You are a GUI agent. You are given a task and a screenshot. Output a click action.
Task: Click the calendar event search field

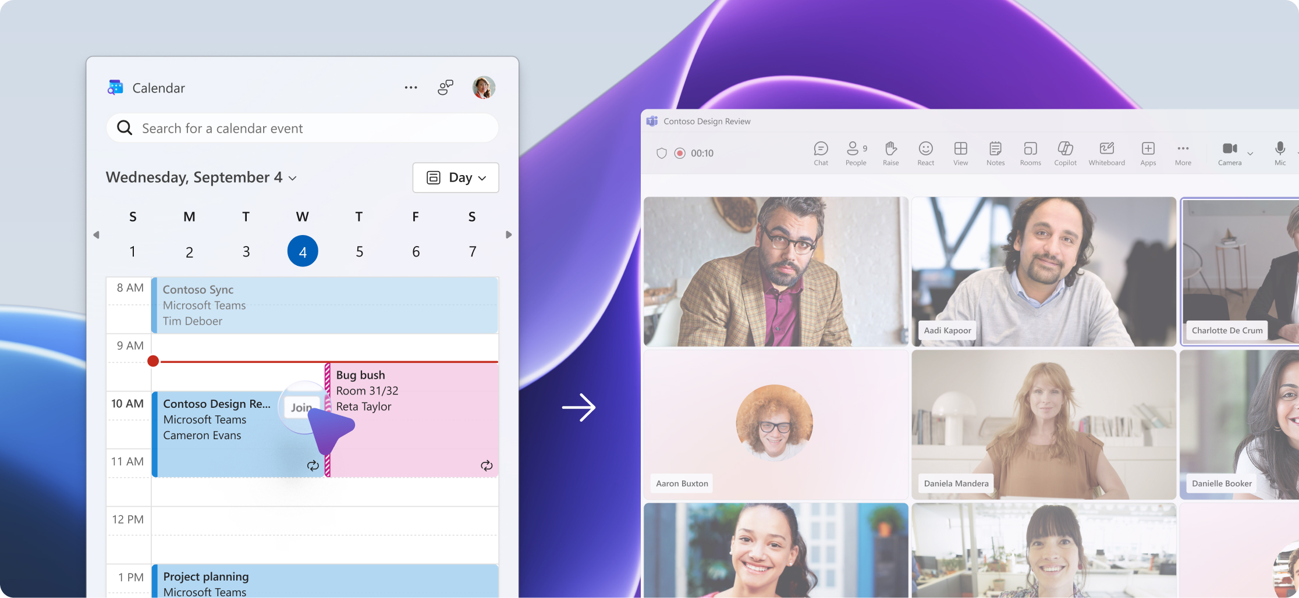[x=303, y=129]
